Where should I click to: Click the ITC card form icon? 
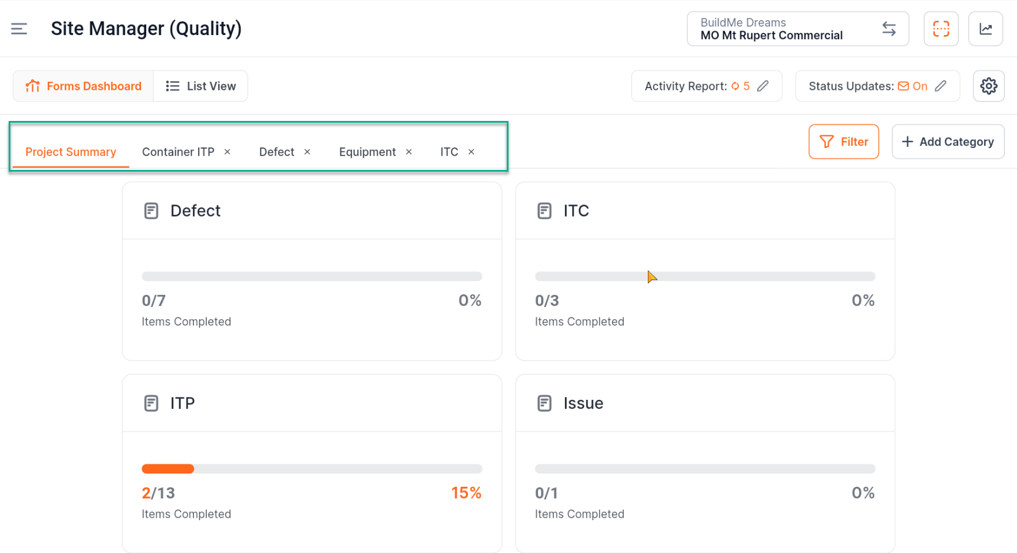click(544, 211)
